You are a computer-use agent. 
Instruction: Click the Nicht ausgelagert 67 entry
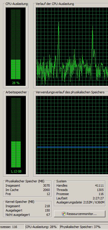point(28,215)
